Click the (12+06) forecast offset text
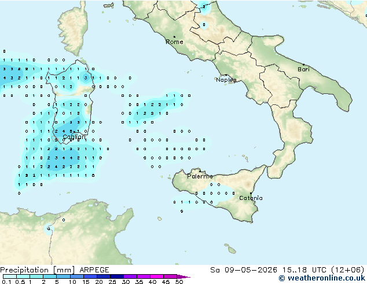Viewport: 367px width, 284px height. click(x=348, y=270)
